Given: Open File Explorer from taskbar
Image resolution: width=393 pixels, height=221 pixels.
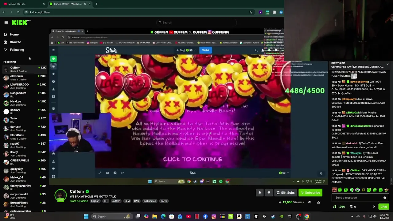Looking at the screenshot, I should [x=155, y=216].
